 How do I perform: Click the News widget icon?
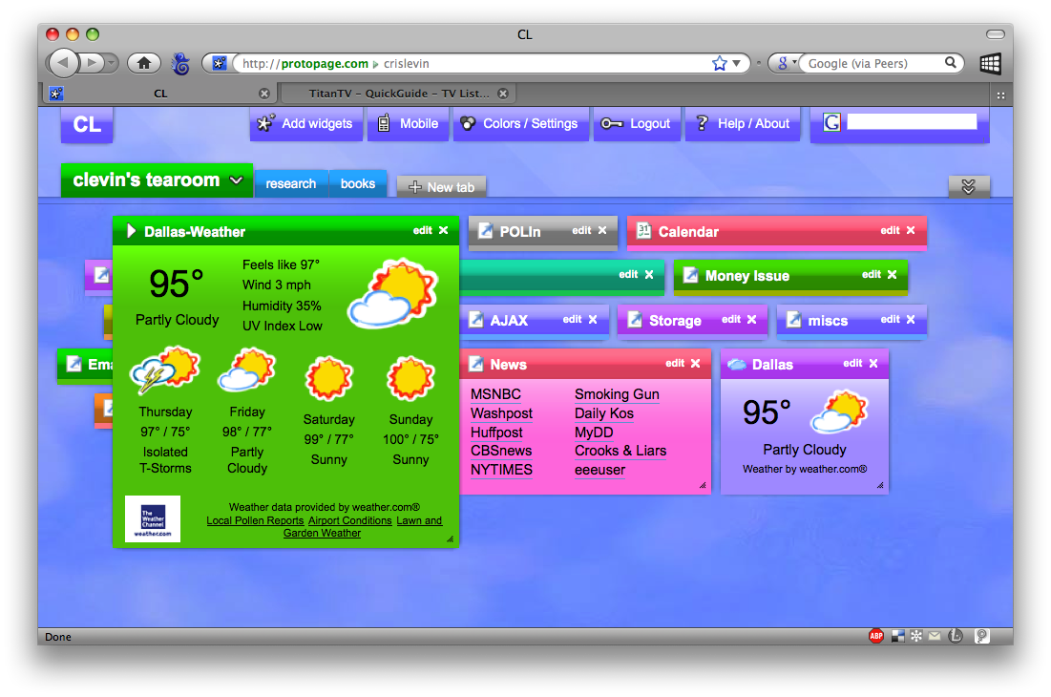coord(476,364)
